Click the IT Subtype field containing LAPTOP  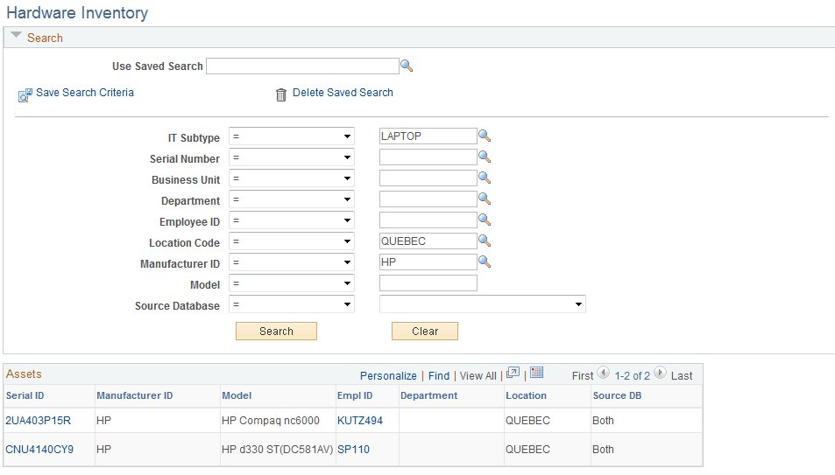tap(428, 136)
